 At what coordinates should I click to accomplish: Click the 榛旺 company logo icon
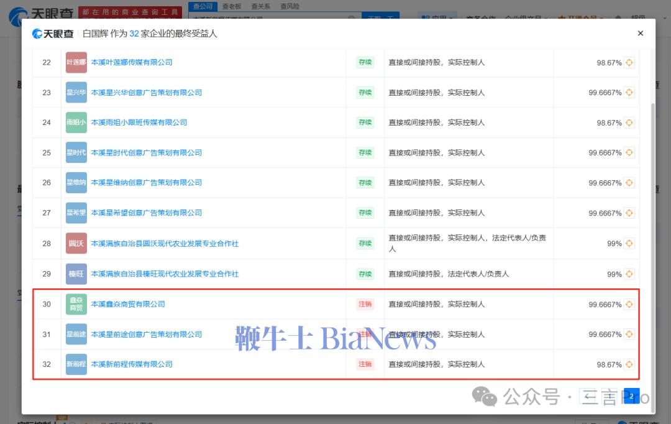point(76,274)
